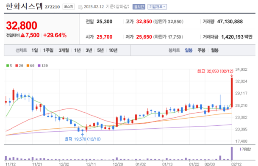
Task: Select the 1주일 line chart tab
Action: (x=48, y=50)
